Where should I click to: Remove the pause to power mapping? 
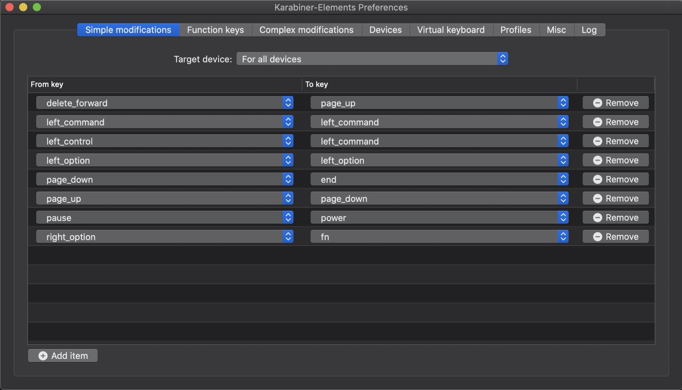[616, 217]
